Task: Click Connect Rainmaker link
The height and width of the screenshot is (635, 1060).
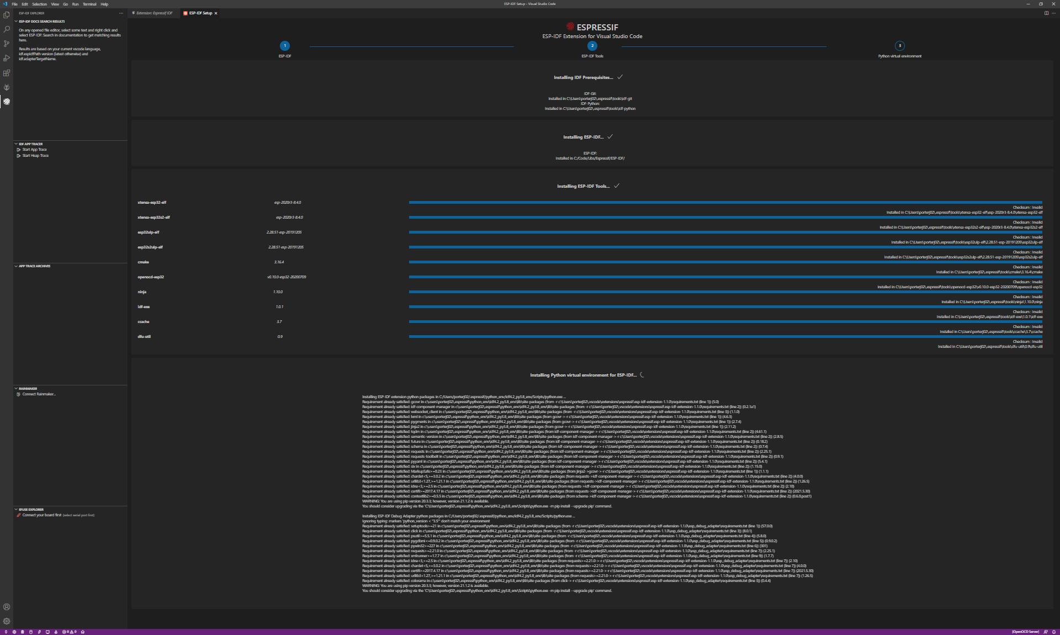Action: [x=39, y=394]
